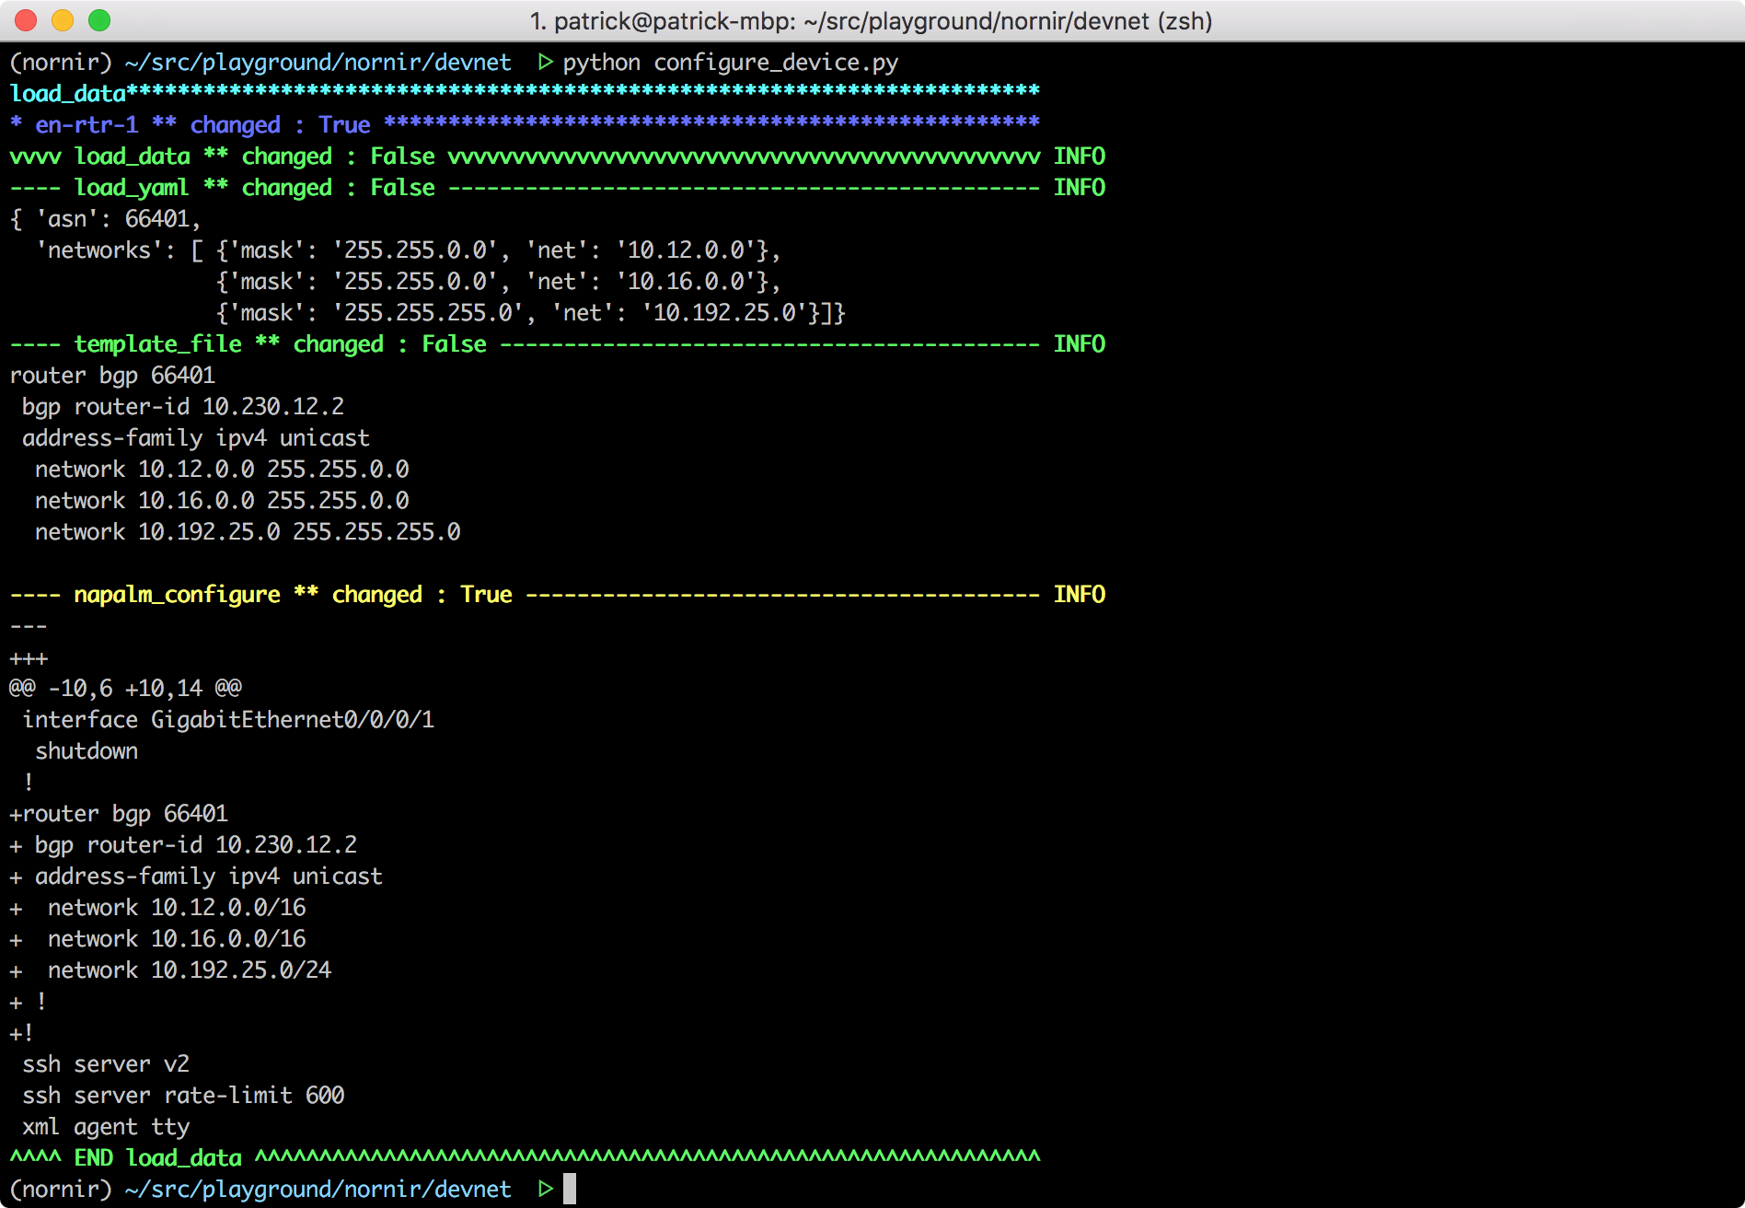This screenshot has height=1208, width=1745.
Task: Click the prompt arrow on the last line
Action: (545, 1189)
